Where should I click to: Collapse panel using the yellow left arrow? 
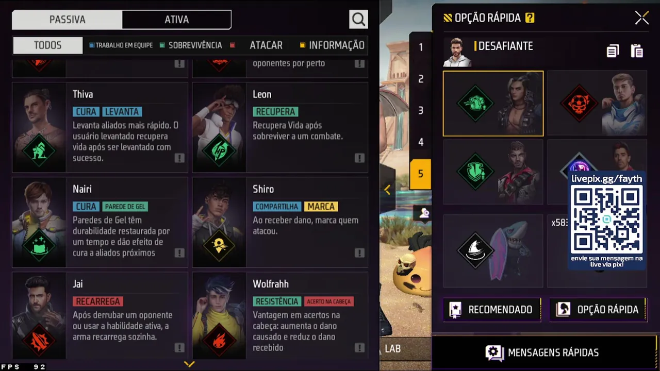(x=387, y=190)
